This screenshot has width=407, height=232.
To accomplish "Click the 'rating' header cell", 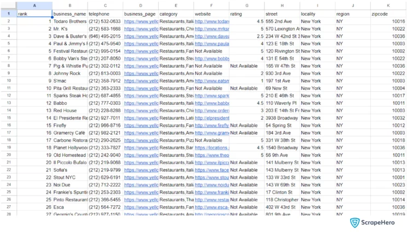I will point(247,14).
